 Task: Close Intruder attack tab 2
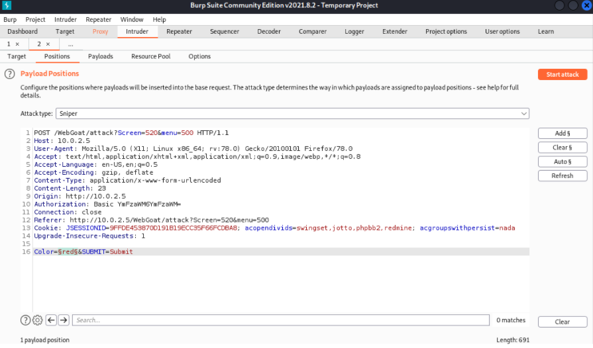(x=48, y=44)
